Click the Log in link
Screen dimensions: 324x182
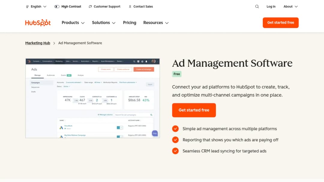tap(271, 7)
